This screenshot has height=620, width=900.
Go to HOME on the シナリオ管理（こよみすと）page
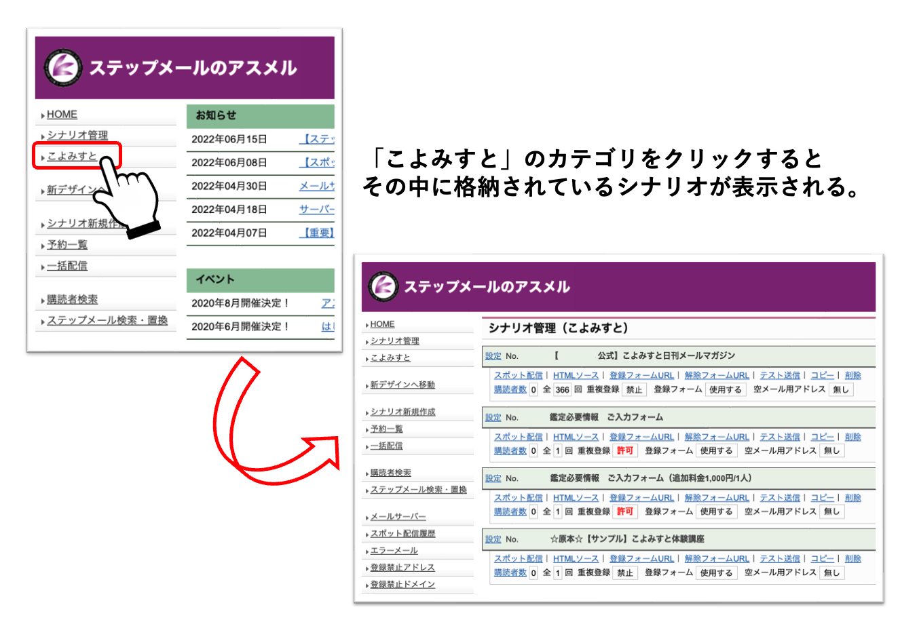point(382,324)
